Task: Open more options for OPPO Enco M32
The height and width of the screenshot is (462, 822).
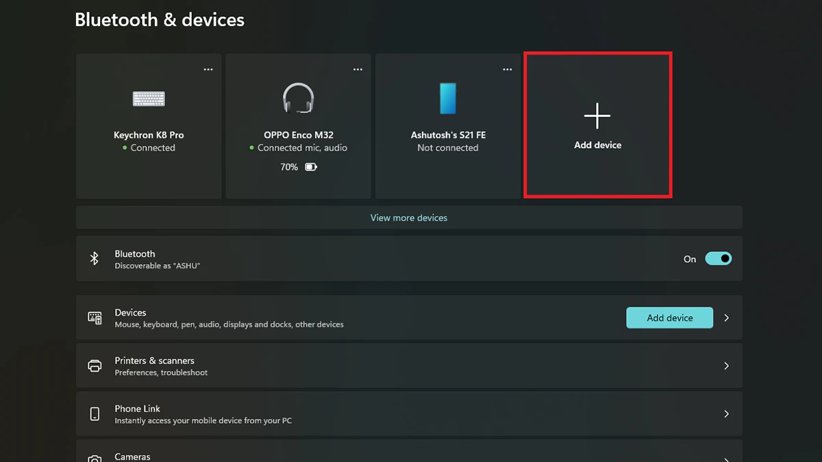Action: (x=358, y=69)
